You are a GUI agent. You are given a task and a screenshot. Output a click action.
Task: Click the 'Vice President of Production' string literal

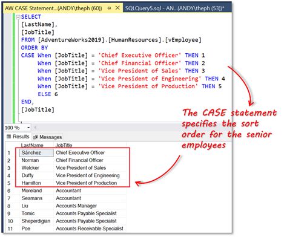pos(148,86)
